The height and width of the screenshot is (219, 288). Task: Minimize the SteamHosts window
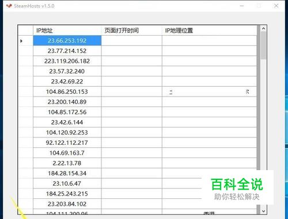(x=242, y=6)
